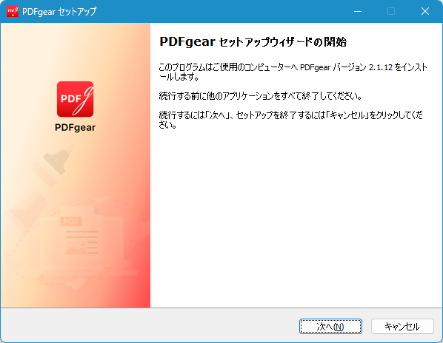Click the red PDFgear logo

tap(75, 99)
